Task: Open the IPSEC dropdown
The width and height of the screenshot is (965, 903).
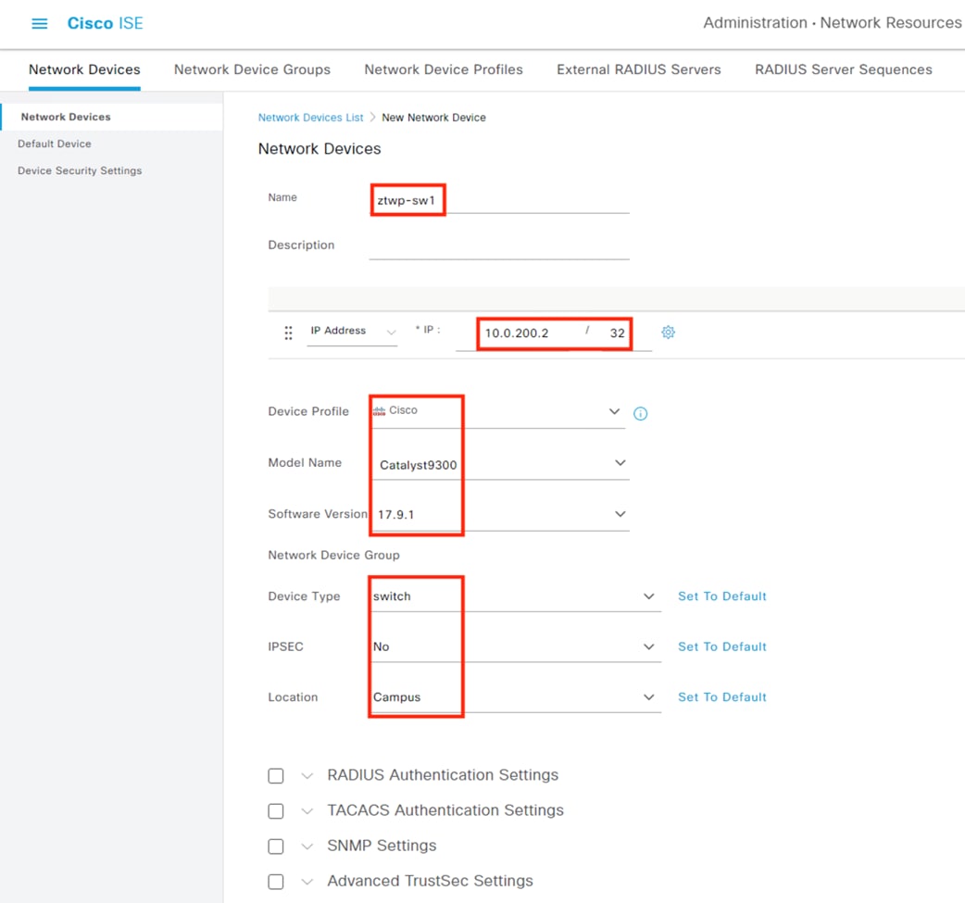Action: tap(515, 647)
